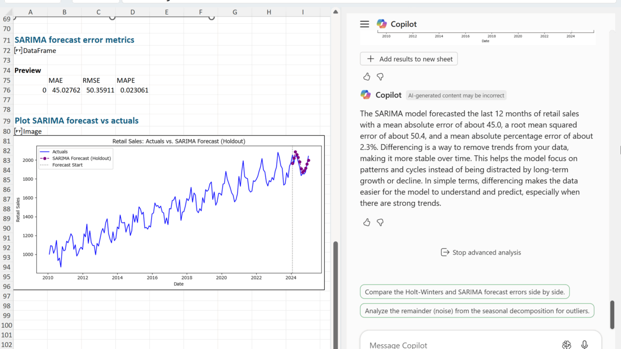Open the advanced reasoning brain icon

tap(566, 345)
